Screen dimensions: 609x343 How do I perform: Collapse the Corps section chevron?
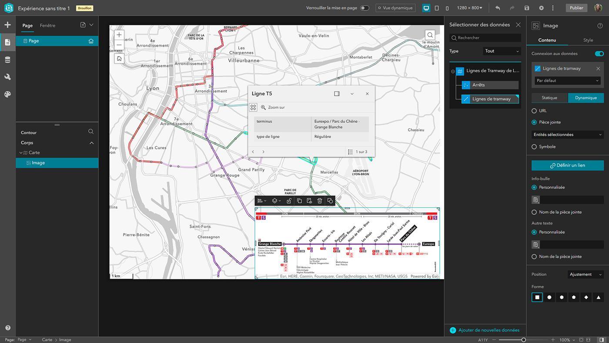click(x=91, y=143)
